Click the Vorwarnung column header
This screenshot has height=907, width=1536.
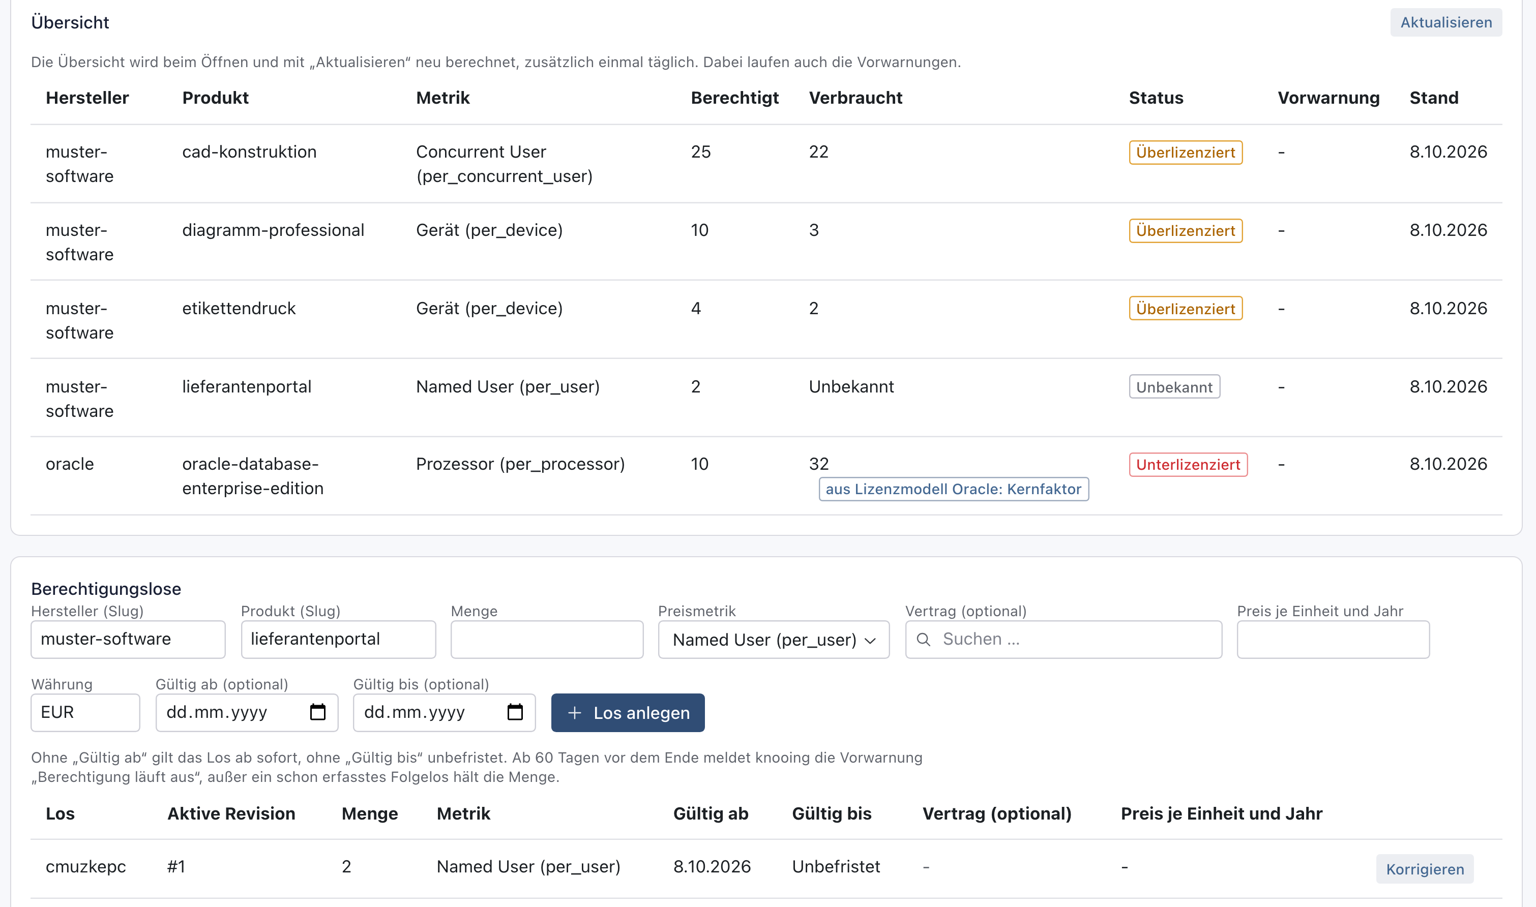pyautogui.click(x=1328, y=98)
